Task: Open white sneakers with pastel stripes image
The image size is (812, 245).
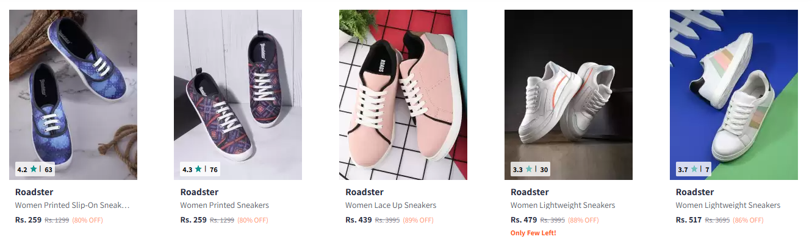Action: (734, 95)
